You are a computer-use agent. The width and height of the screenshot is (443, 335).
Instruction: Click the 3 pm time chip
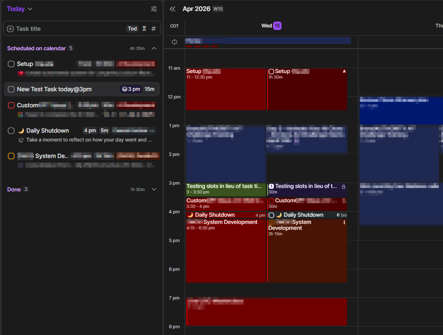[x=131, y=89]
